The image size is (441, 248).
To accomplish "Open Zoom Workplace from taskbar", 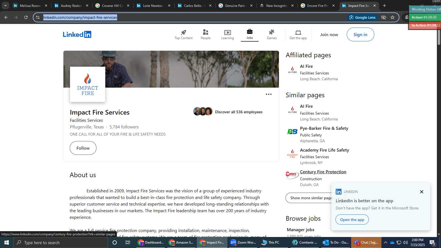I will pyautogui.click(x=243, y=242).
